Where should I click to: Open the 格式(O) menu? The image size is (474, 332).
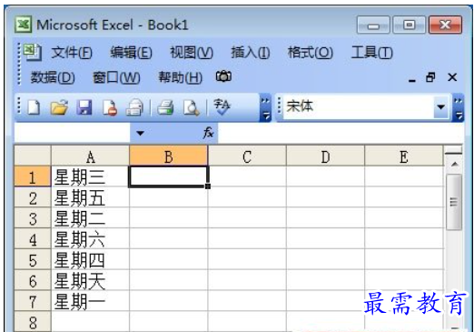(311, 53)
